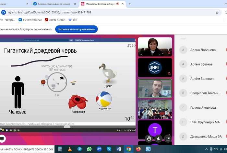Viewport: 227px width, 153px height.
Task: Switch to Космическая одиссея юниор tab
Action: pyautogui.click(x=55, y=4)
